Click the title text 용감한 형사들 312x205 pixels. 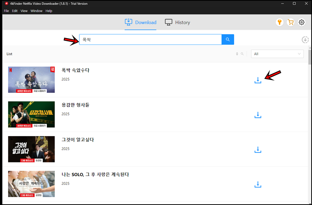point(75,105)
